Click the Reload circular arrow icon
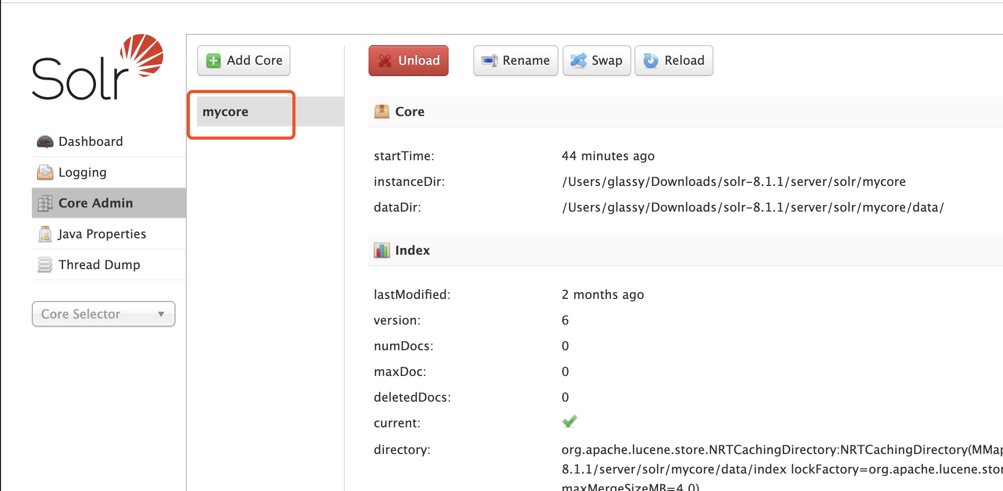This screenshot has height=491, width=1003. pyautogui.click(x=651, y=61)
